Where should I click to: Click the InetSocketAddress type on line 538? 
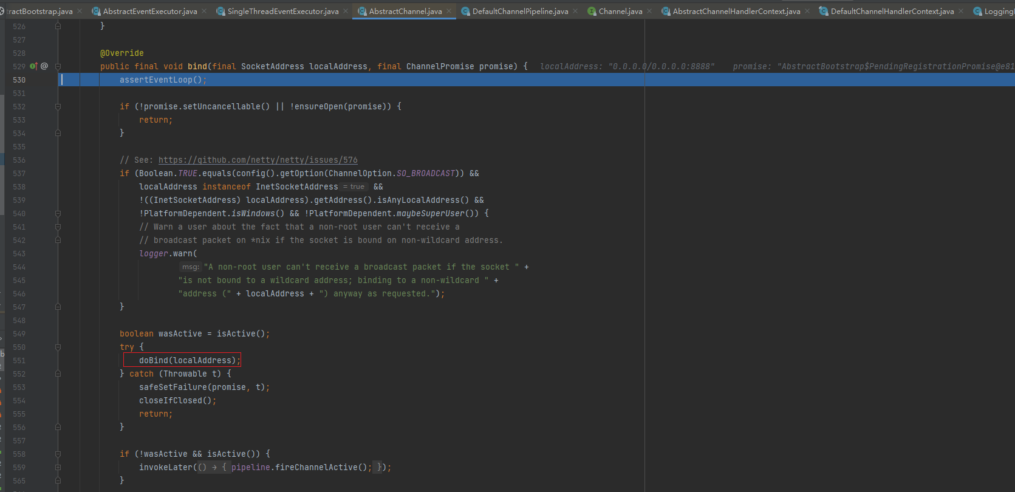click(x=296, y=186)
